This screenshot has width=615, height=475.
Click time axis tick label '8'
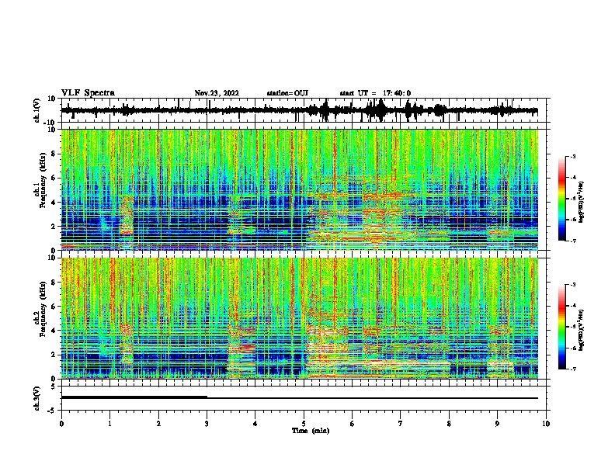[449, 424]
